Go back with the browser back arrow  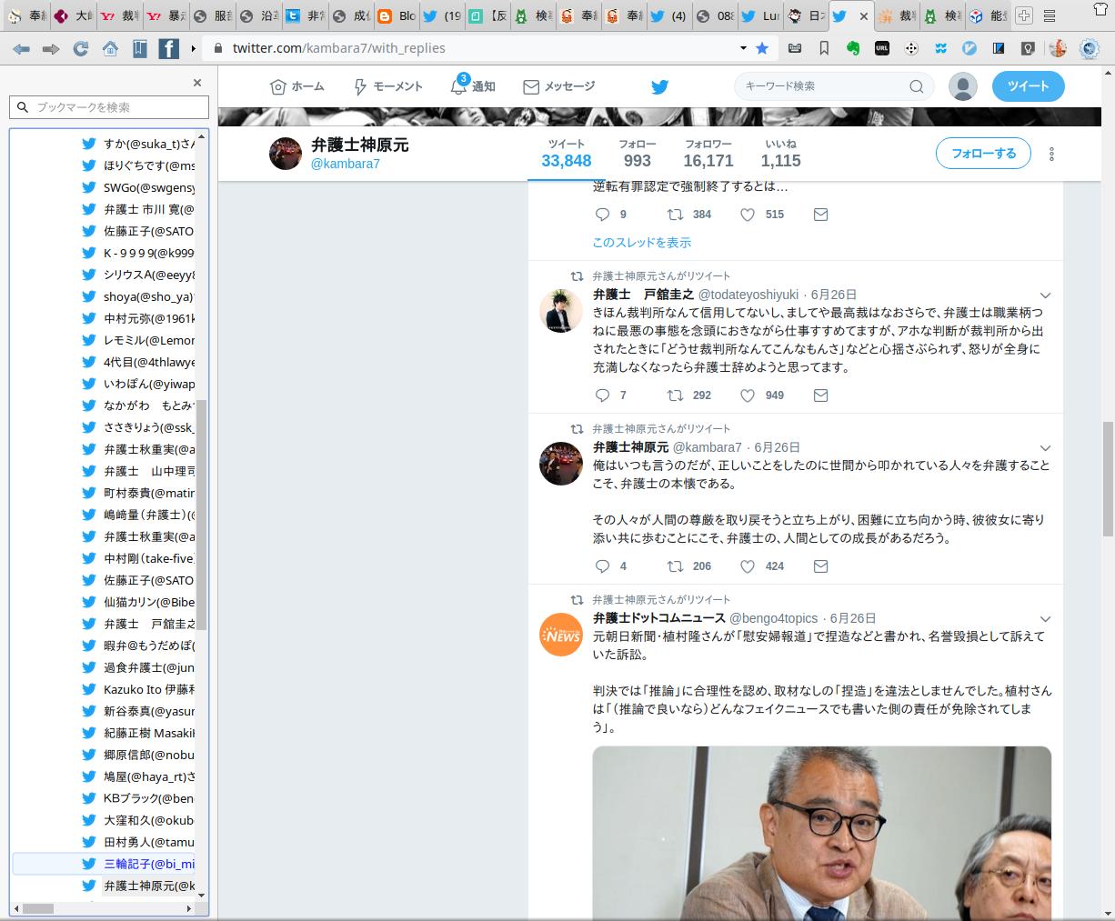point(21,49)
